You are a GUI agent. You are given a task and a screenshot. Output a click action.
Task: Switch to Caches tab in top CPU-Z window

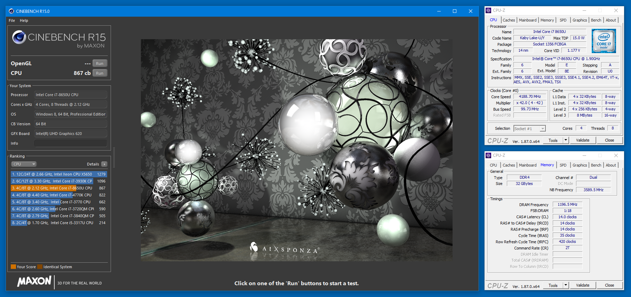click(x=509, y=20)
